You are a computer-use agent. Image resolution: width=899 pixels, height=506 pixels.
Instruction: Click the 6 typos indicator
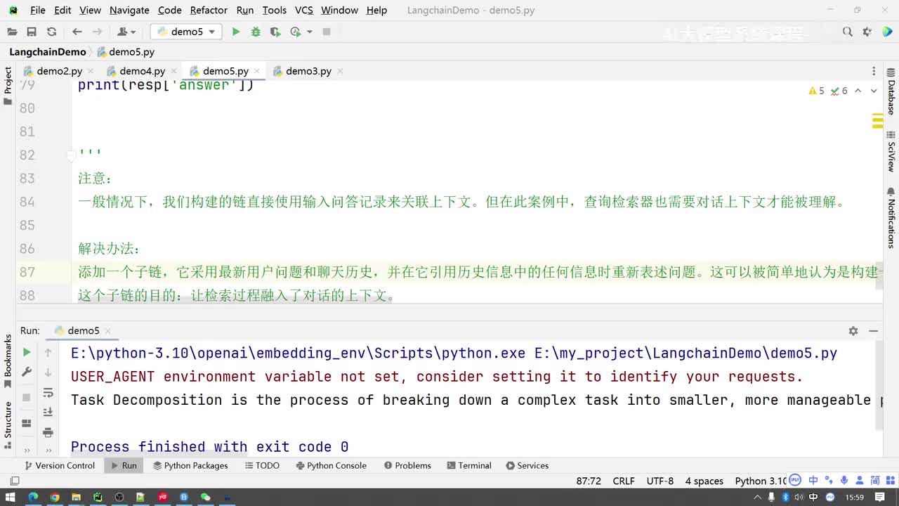point(839,91)
